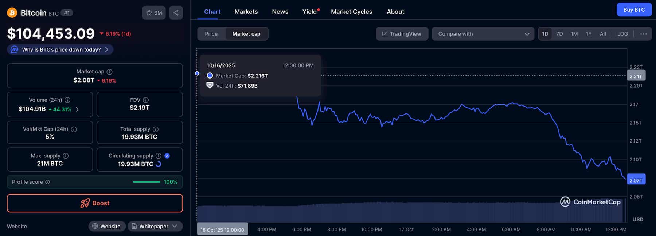Image resolution: width=656 pixels, height=236 pixels.
Task: Open the three-dots chart options menu
Action: click(x=643, y=34)
